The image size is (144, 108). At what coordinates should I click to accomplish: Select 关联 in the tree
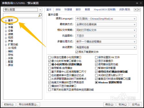(10, 58)
